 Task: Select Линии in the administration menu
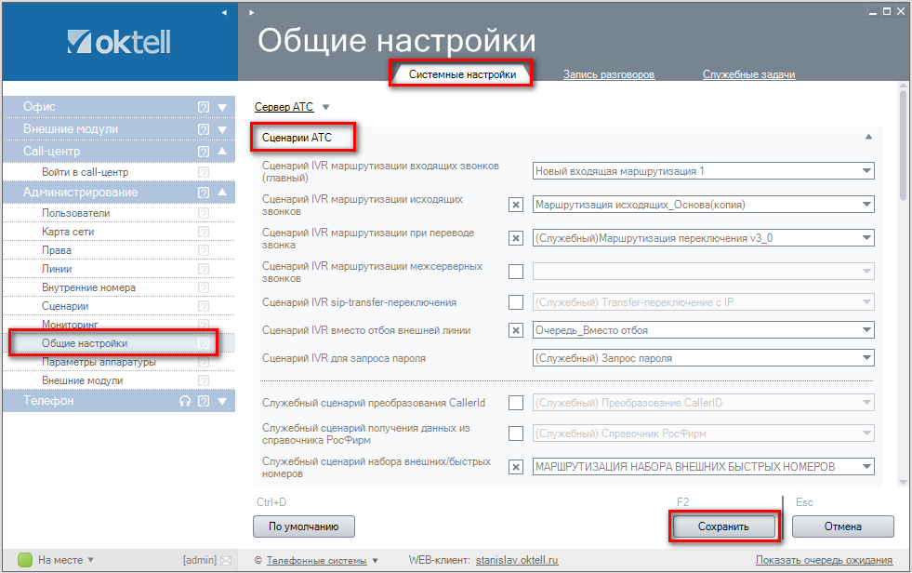(x=57, y=269)
